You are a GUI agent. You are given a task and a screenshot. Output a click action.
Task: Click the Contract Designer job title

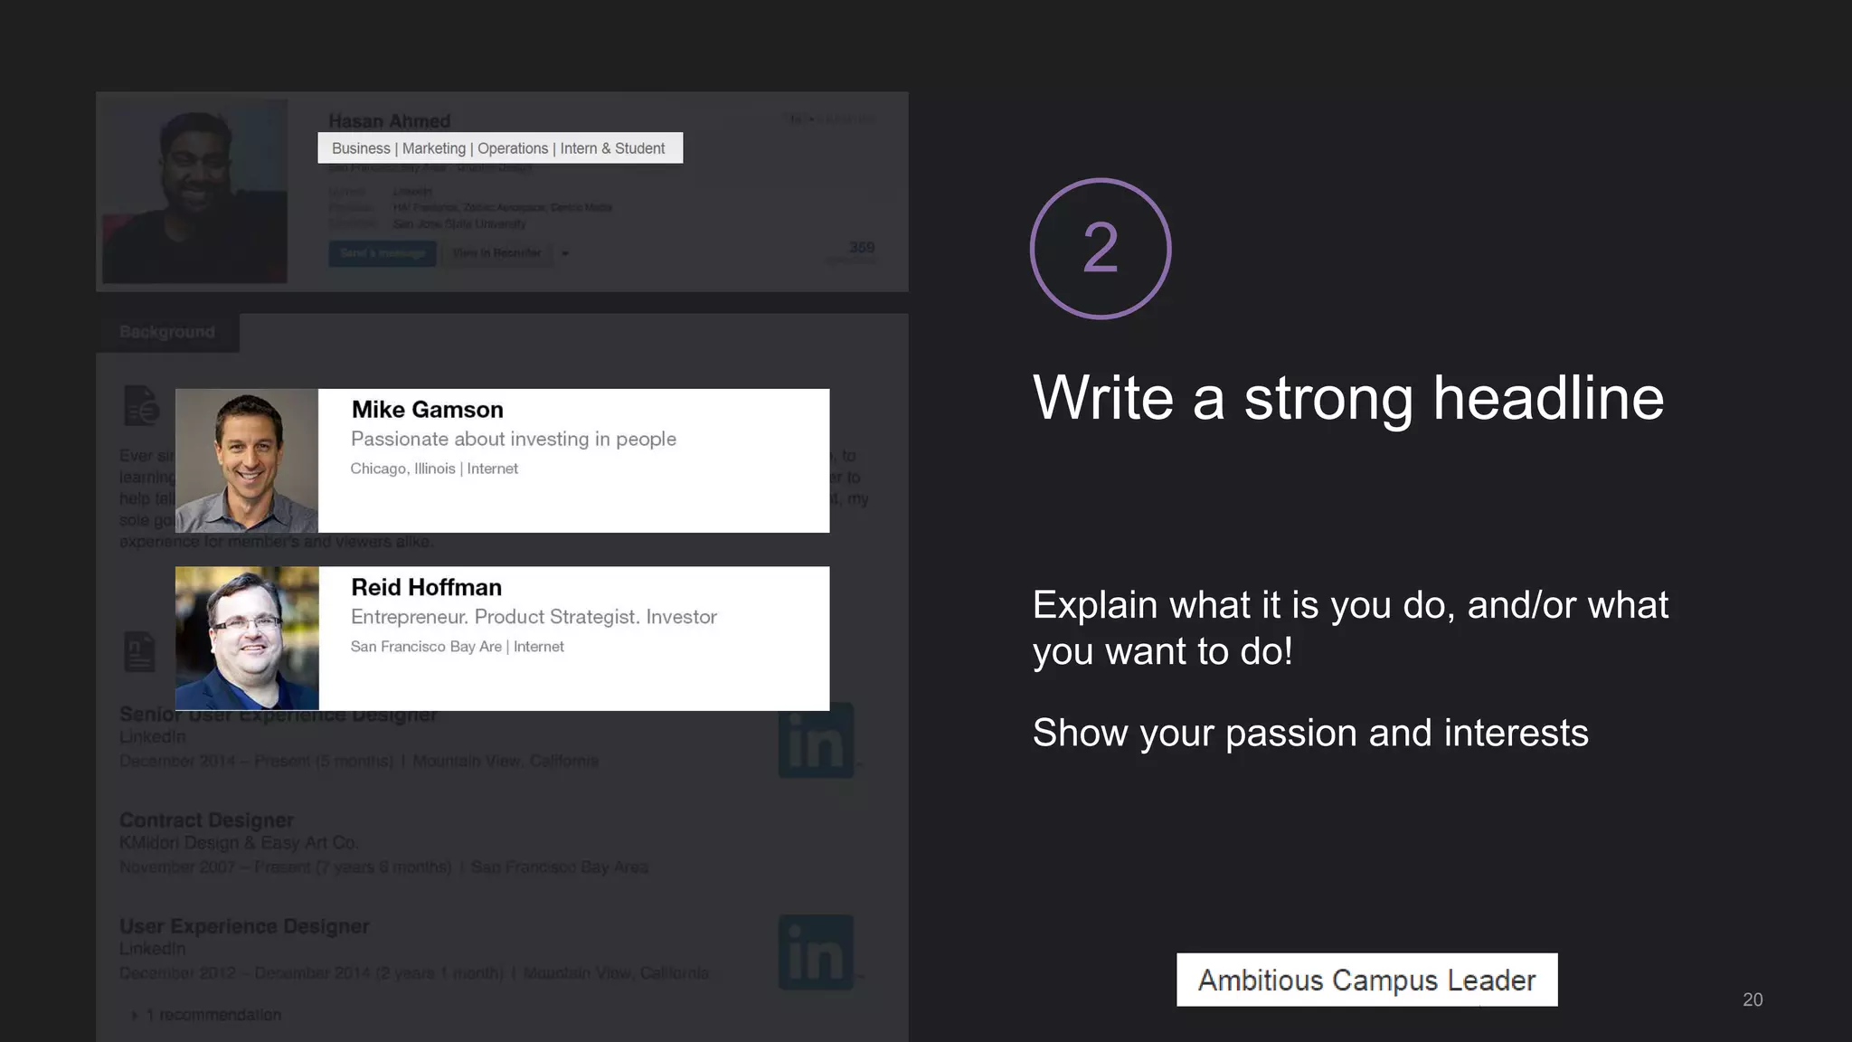point(206,820)
